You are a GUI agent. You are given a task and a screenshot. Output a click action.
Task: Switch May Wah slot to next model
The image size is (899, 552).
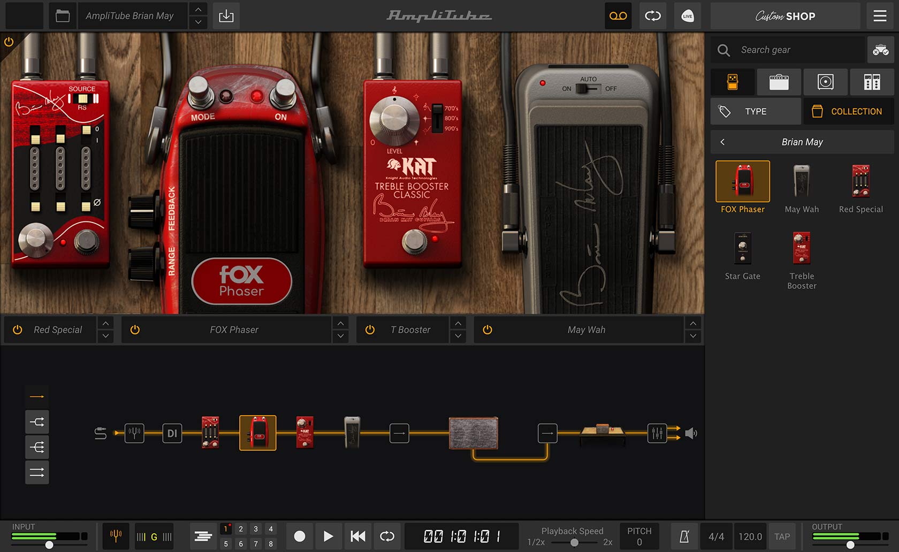693,336
